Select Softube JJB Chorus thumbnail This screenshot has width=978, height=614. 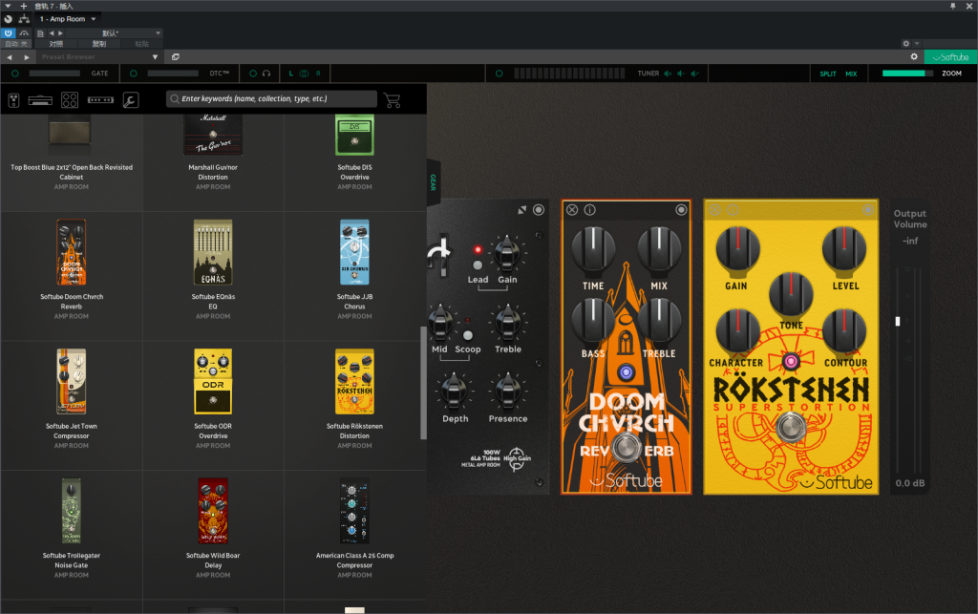point(354,252)
